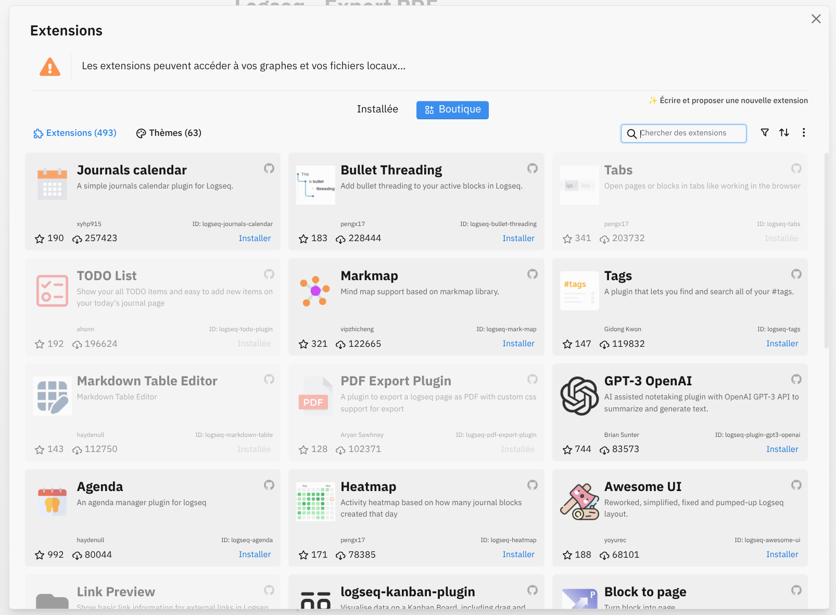Click the 'GPT-3 OpenAI' title
The height and width of the screenshot is (615, 836).
tap(648, 381)
